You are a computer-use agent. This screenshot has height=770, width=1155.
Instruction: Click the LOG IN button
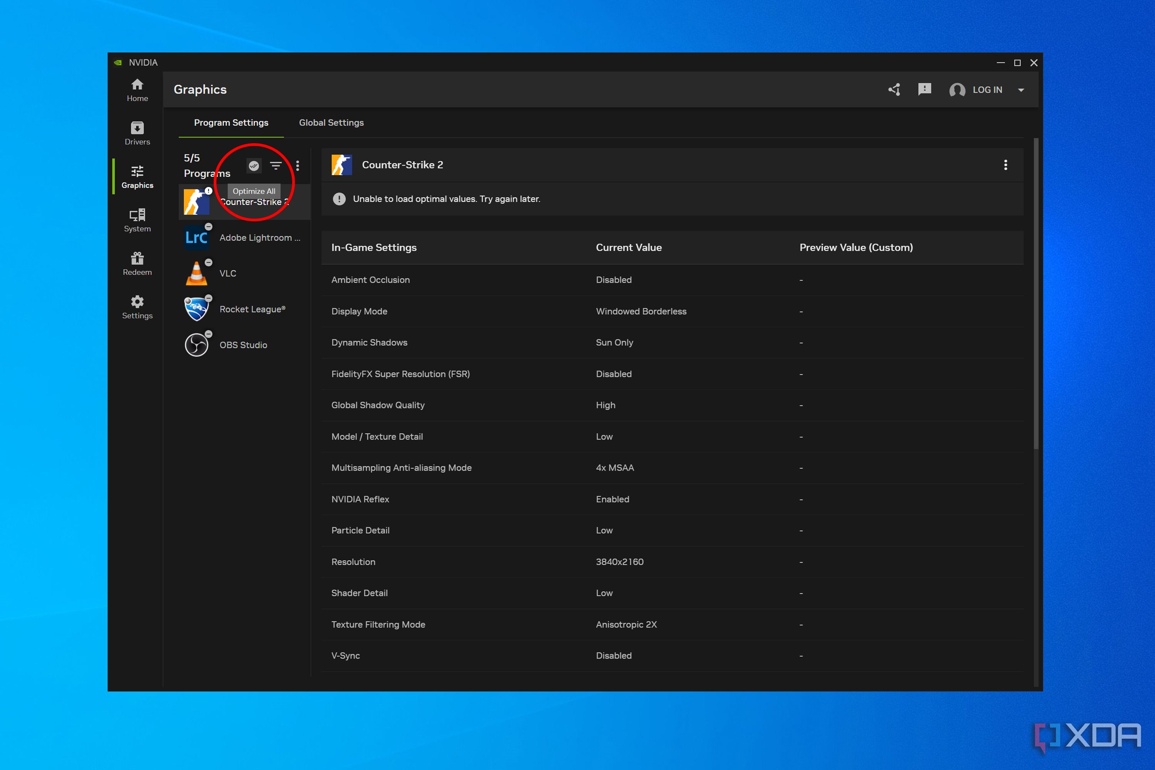(x=987, y=90)
